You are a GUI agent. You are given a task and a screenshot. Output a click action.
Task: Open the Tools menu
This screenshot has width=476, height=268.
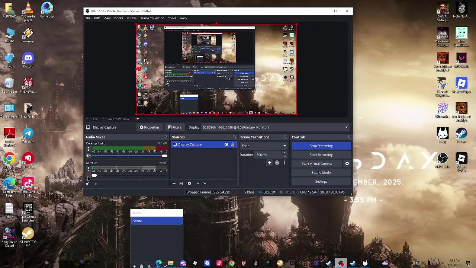[x=172, y=18]
